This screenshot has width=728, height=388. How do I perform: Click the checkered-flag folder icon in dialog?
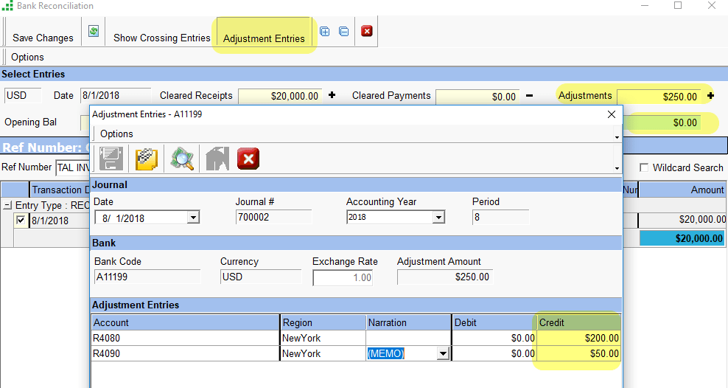[x=147, y=159]
